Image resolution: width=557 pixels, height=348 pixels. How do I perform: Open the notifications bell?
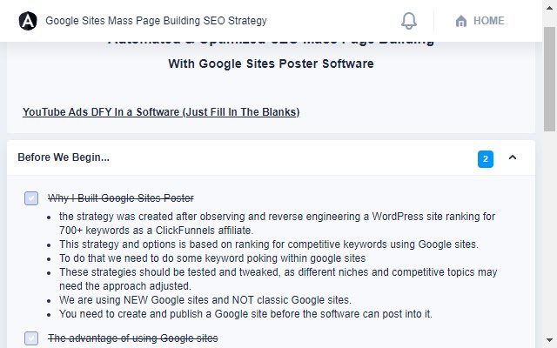click(x=409, y=21)
